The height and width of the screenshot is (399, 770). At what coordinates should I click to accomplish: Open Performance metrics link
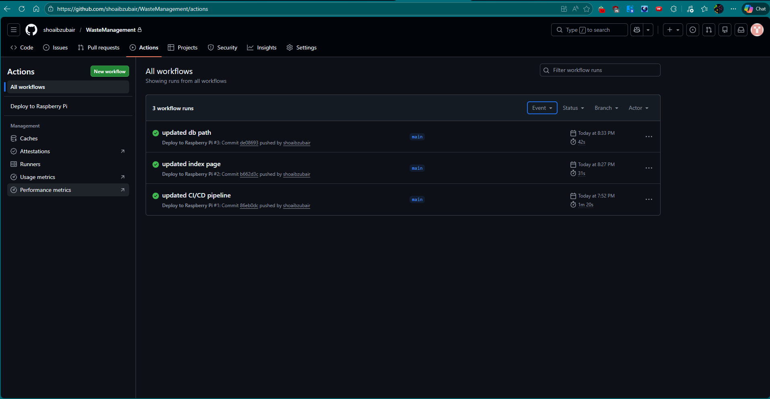pyautogui.click(x=68, y=190)
